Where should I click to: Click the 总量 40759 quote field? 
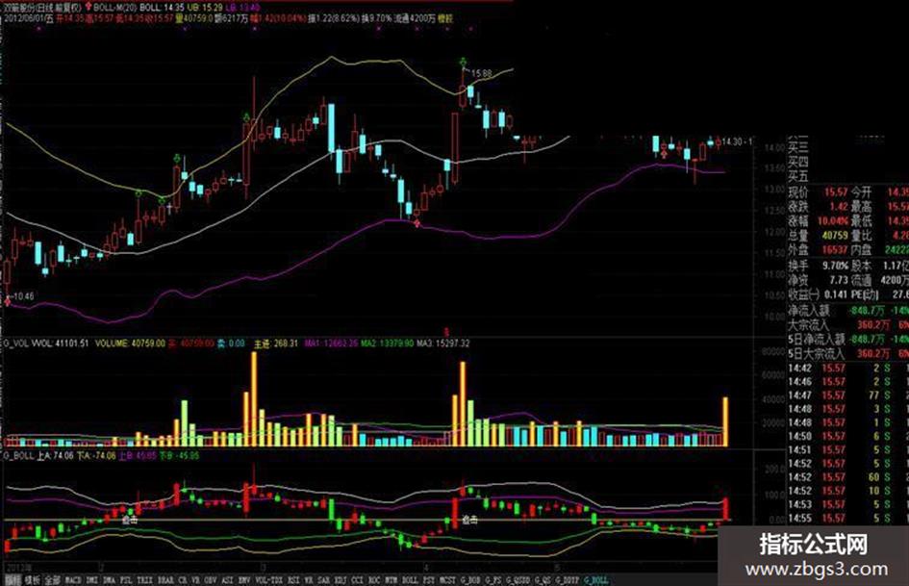pyautogui.click(x=818, y=235)
